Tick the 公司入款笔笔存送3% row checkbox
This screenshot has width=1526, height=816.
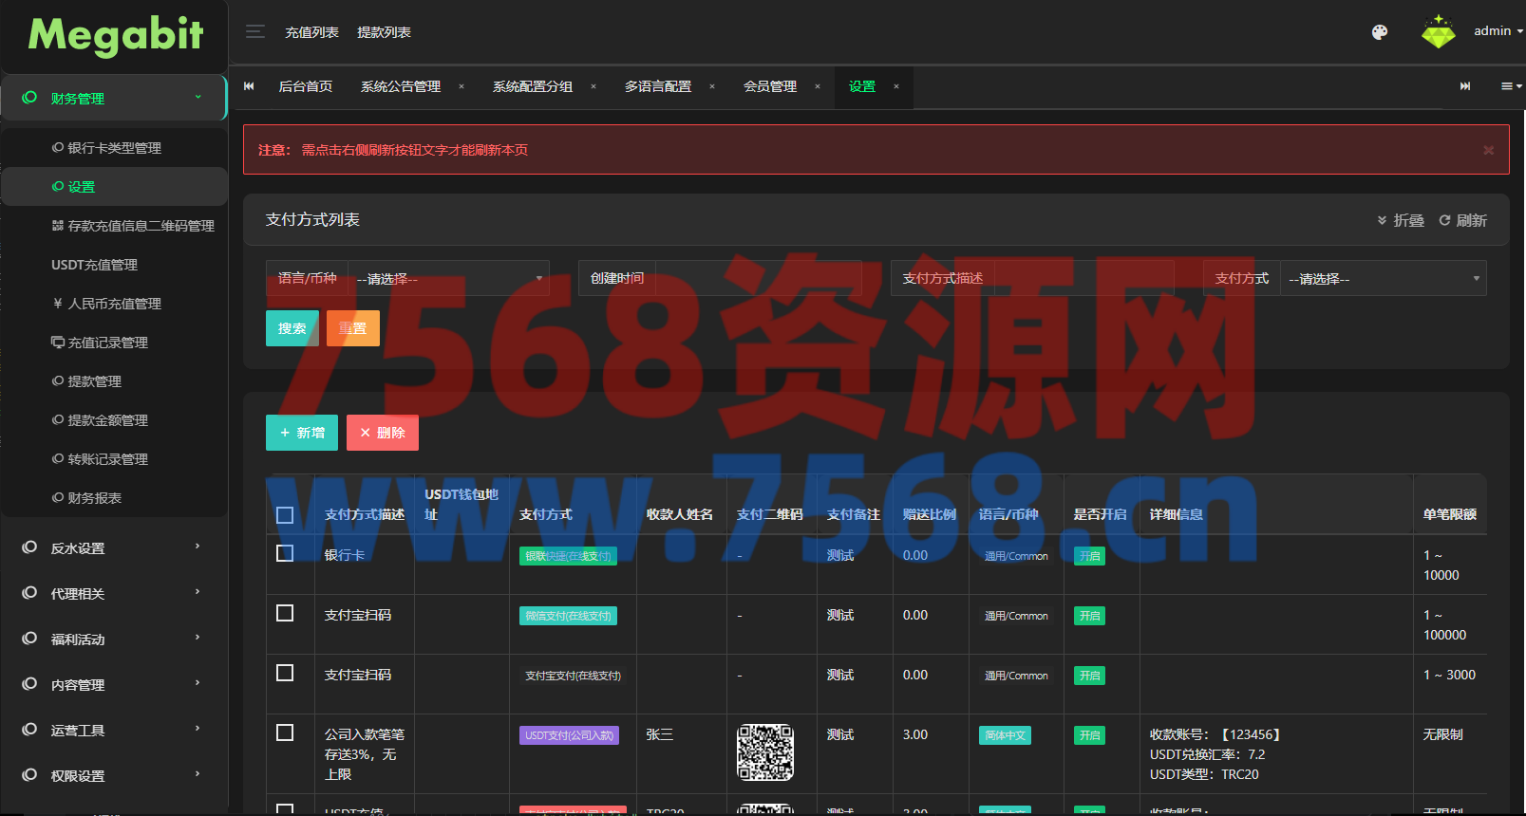coord(285,733)
